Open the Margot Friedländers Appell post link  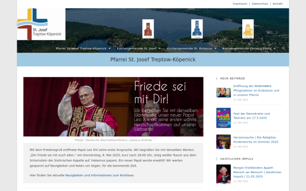point(258,172)
